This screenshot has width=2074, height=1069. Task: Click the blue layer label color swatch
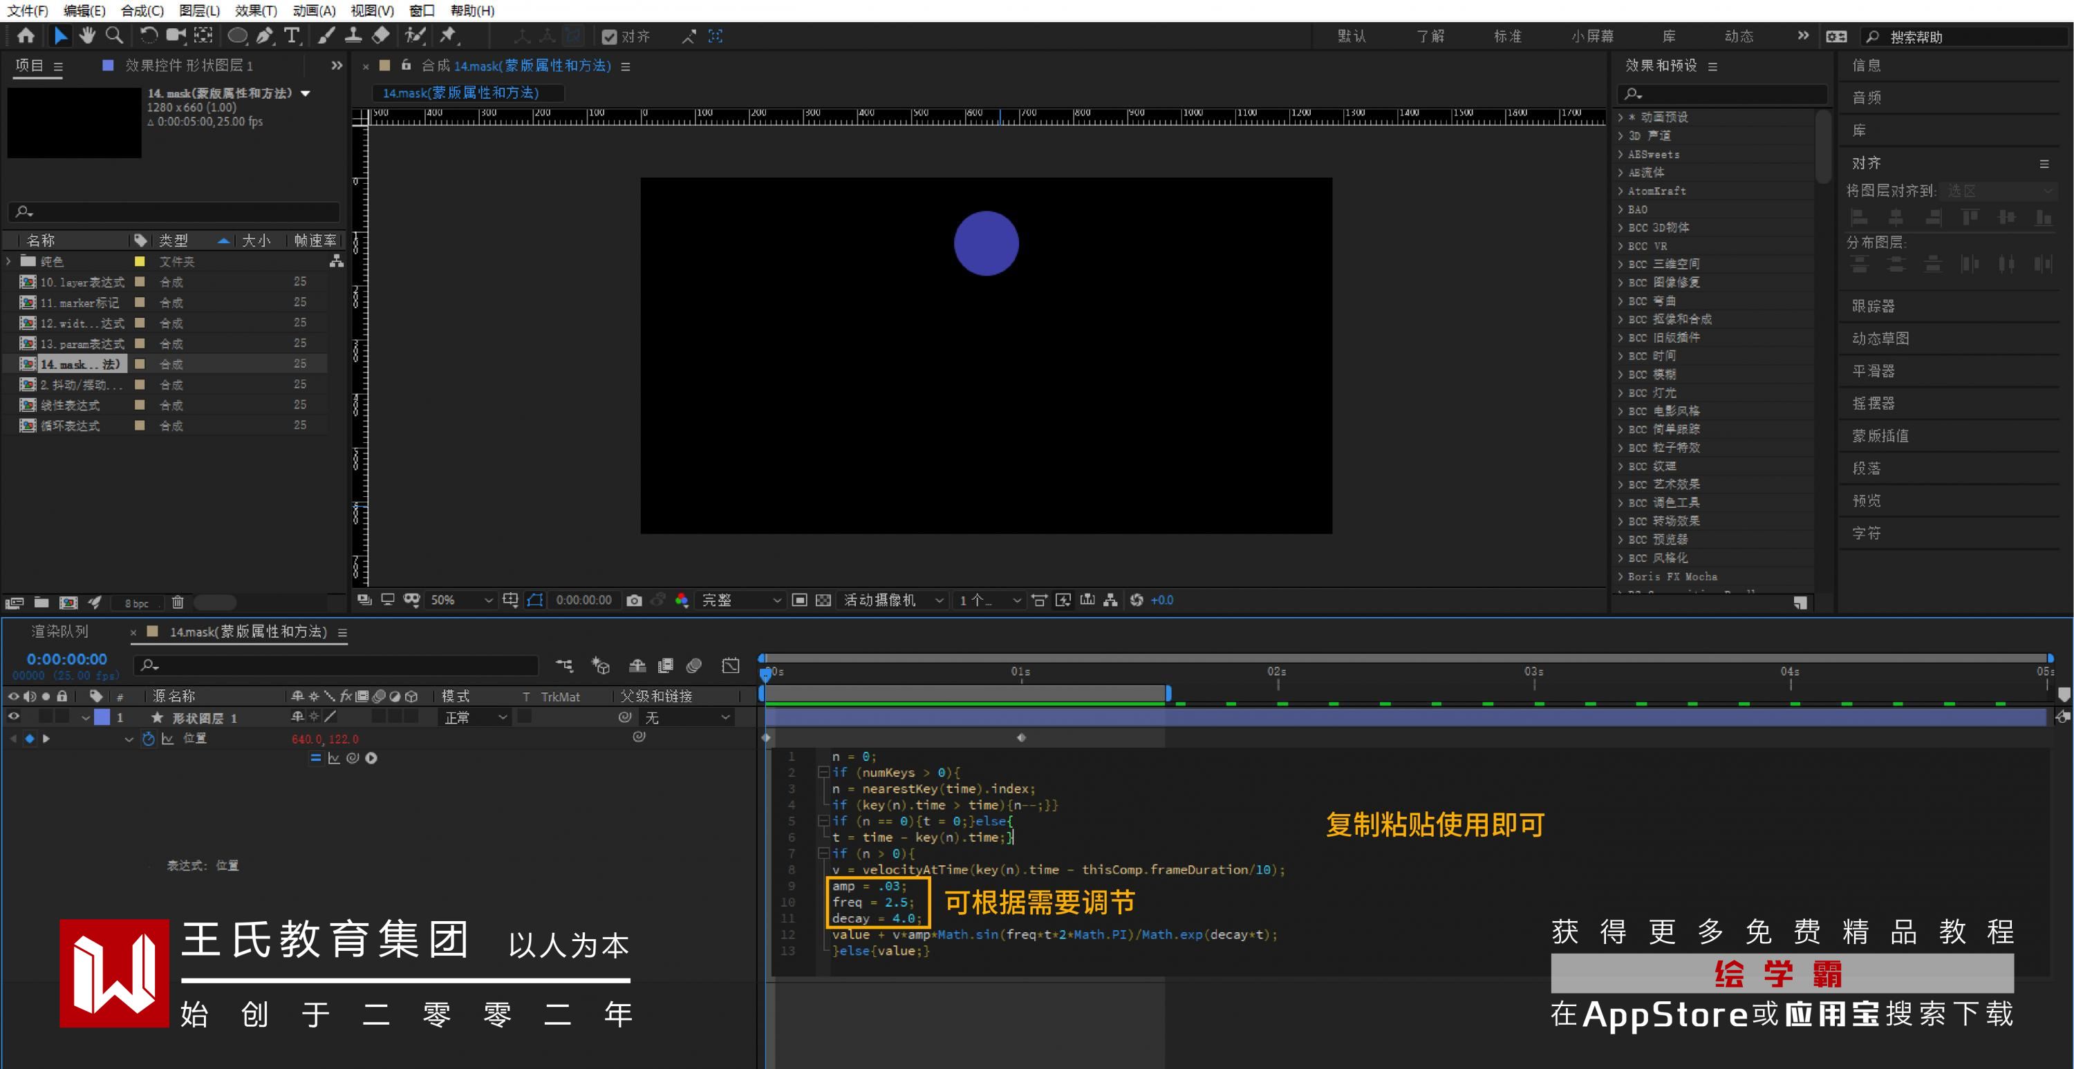point(102,717)
